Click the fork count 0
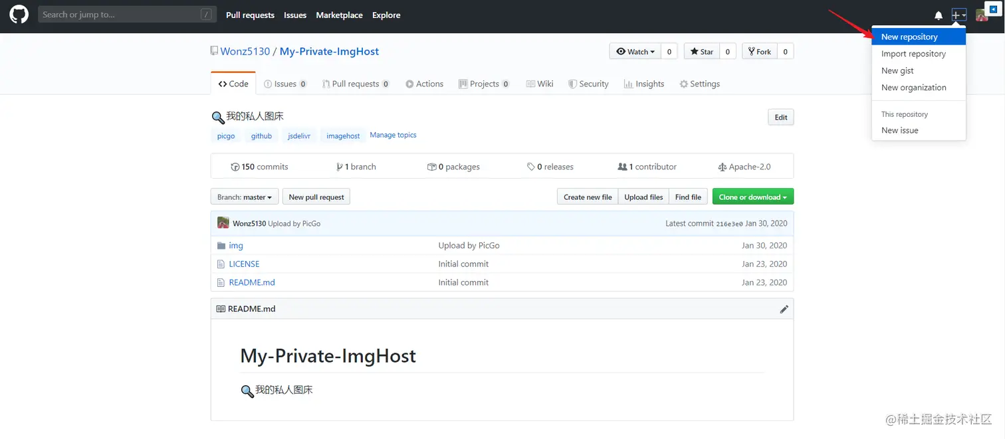This screenshot has height=439, width=1005. point(786,51)
